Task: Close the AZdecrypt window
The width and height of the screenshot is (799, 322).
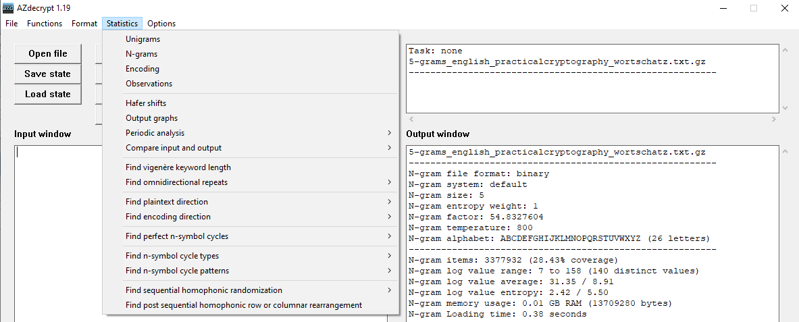Action: (784, 8)
